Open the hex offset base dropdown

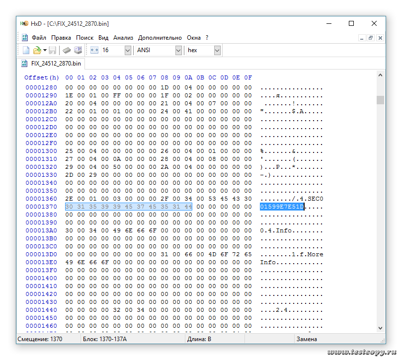pyautogui.click(x=217, y=50)
